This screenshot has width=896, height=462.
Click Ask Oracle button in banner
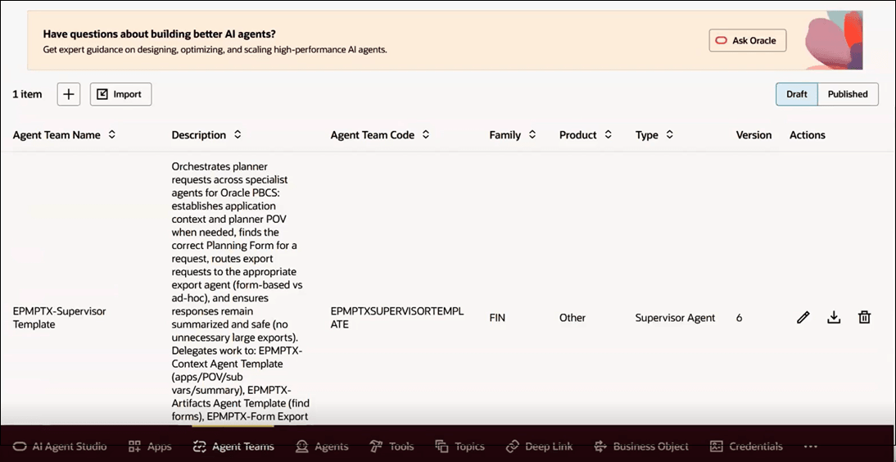(748, 41)
